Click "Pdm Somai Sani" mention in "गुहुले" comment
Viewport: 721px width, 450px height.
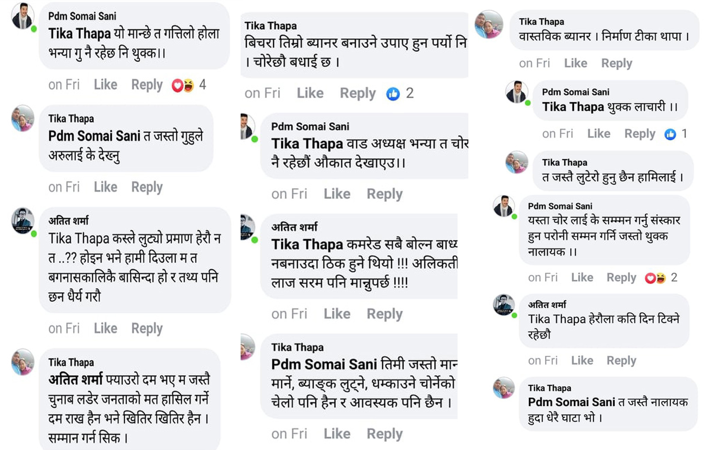click(x=94, y=136)
